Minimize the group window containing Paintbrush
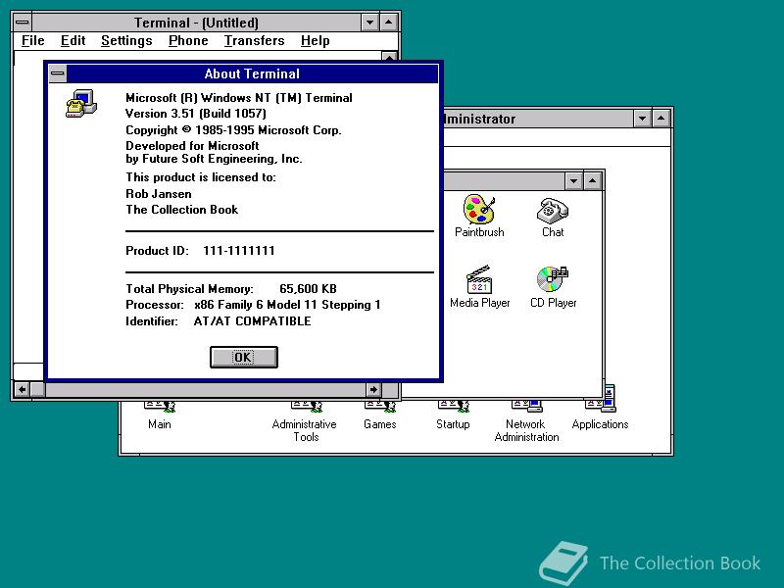784x588 pixels. pyautogui.click(x=573, y=181)
